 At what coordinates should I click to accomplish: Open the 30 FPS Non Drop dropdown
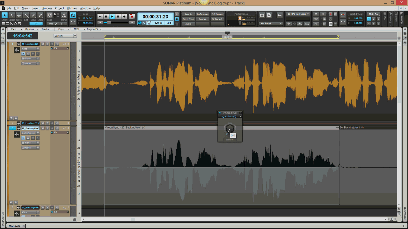tap(298, 14)
